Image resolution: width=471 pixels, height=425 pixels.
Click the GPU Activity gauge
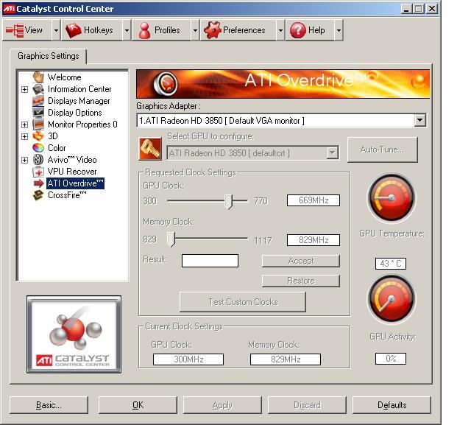click(392, 298)
